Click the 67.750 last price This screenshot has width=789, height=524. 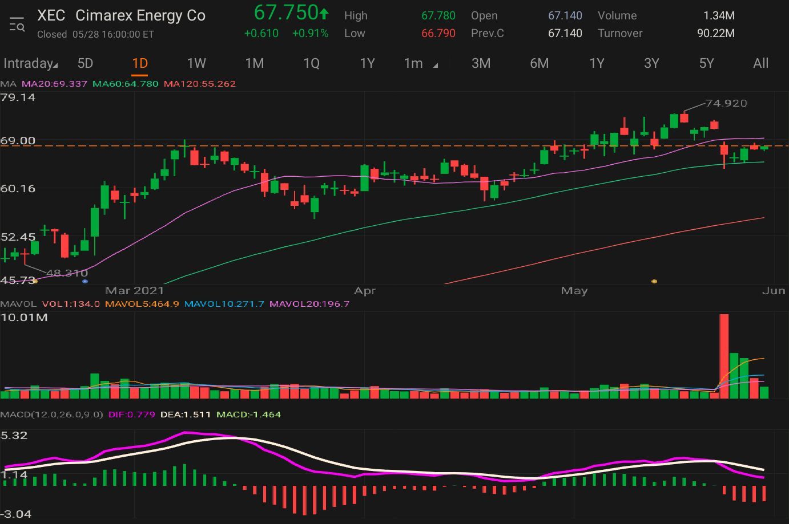coord(285,13)
